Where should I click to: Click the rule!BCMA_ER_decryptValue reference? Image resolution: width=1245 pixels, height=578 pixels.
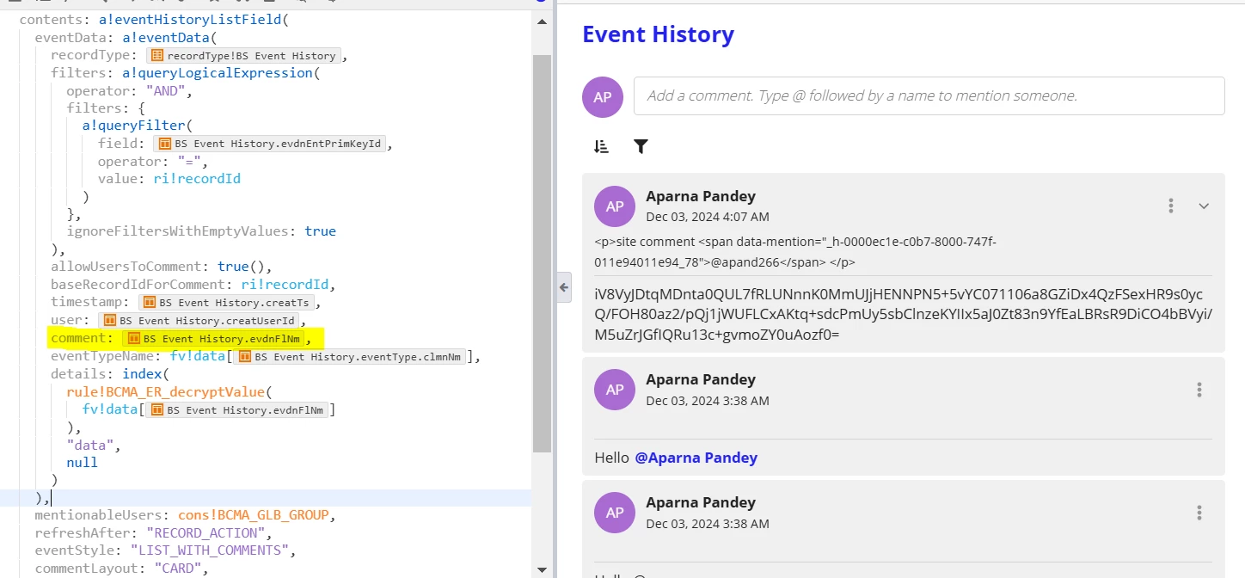click(166, 391)
